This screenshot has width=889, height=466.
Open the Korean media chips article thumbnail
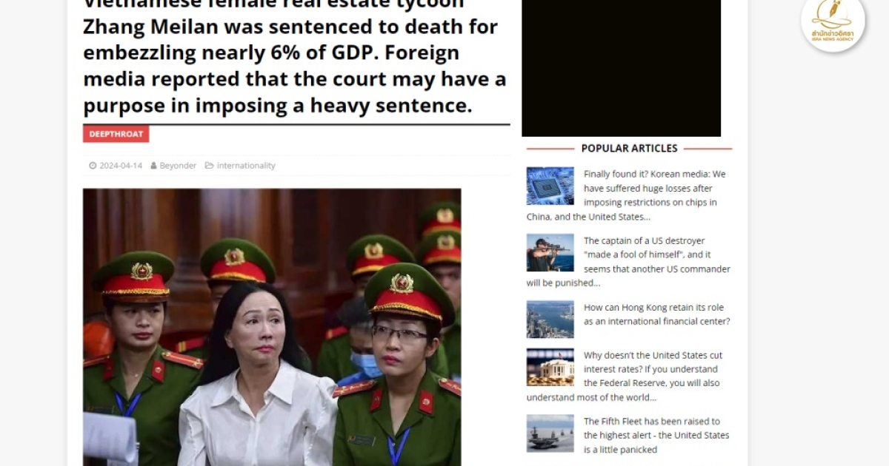pos(550,186)
